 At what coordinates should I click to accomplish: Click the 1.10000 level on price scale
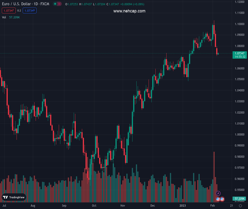239,24
